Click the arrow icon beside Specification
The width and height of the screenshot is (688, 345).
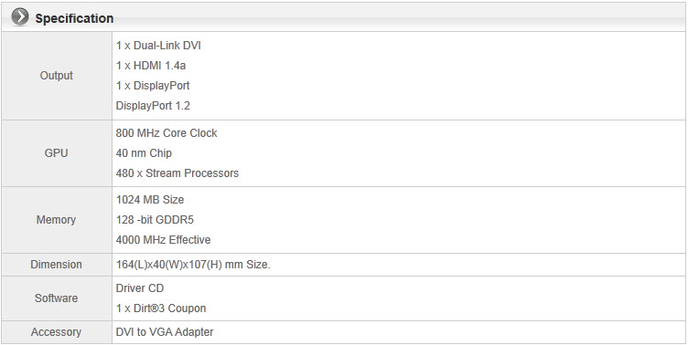coord(20,17)
